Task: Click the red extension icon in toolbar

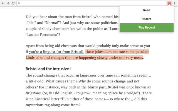Action: pyautogui.click(x=169, y=3)
